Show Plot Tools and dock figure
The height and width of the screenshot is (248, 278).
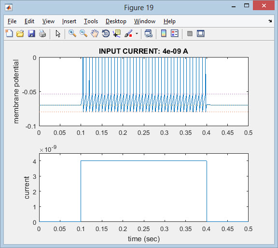pyautogui.click(x=200, y=33)
